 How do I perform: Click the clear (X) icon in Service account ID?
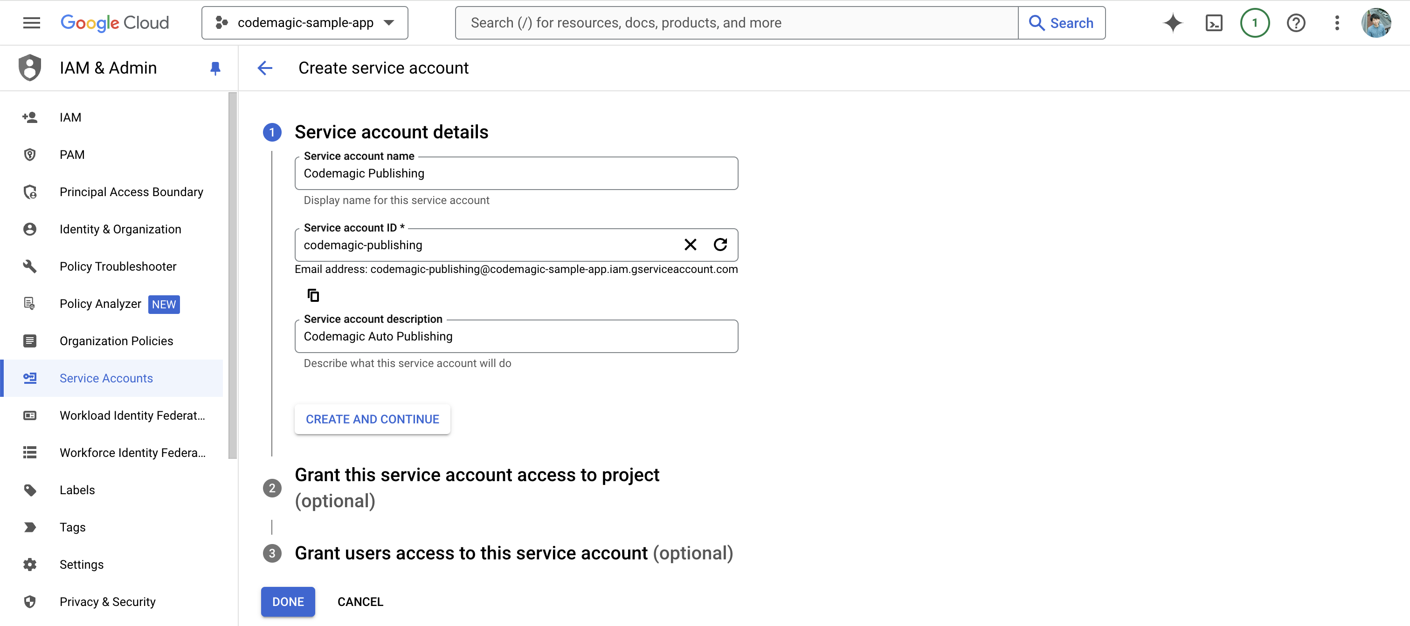[691, 244]
